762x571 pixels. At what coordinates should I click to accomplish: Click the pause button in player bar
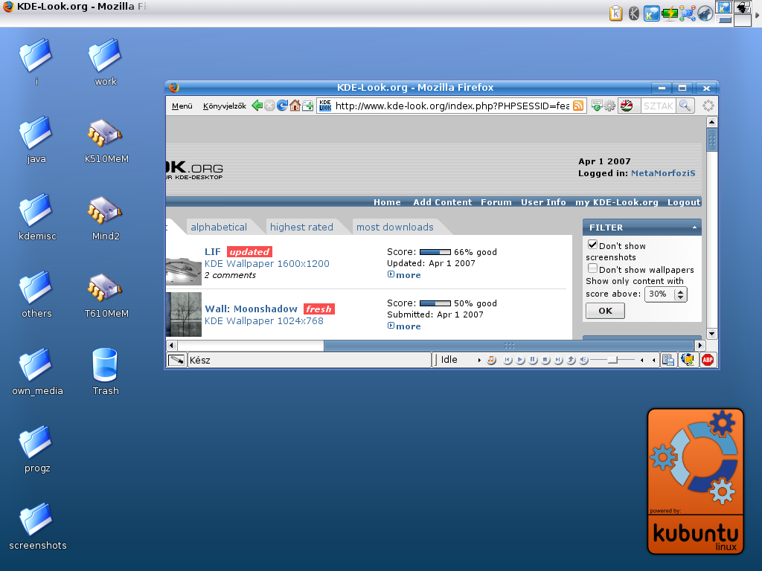(x=533, y=360)
